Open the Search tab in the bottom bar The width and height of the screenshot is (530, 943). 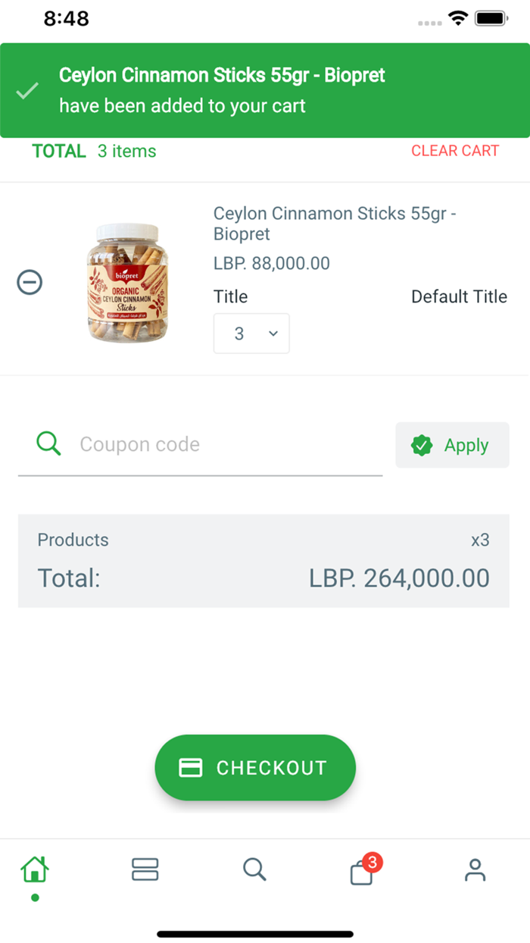[254, 869]
